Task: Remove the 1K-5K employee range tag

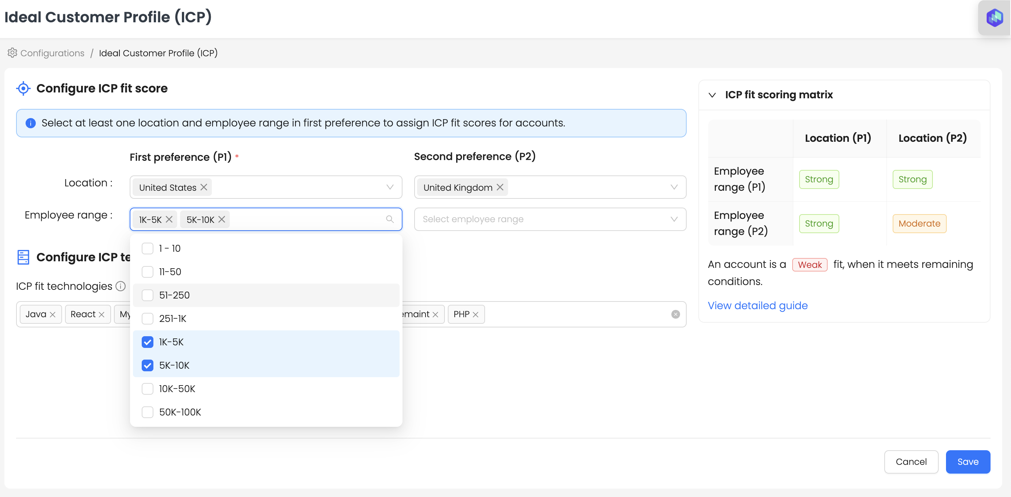Action: point(169,220)
